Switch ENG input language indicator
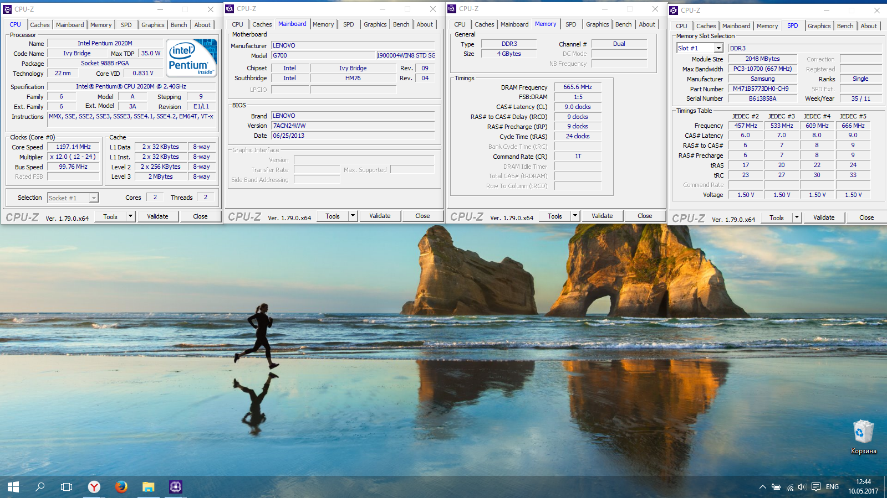 pos(832,487)
